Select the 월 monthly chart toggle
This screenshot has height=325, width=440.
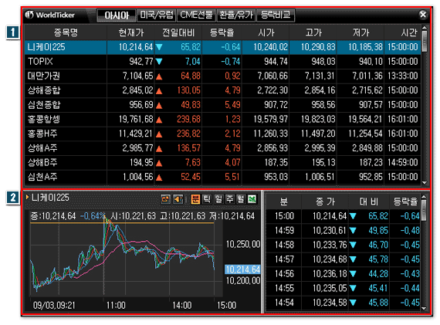tap(241, 199)
